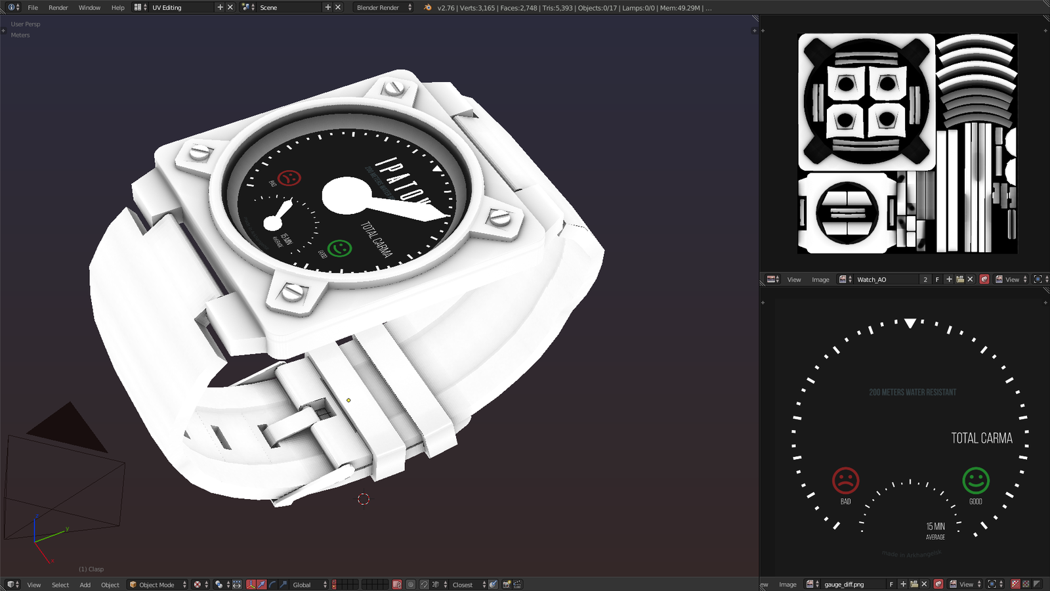This screenshot has height=591, width=1050.
Task: Open the Closest snap target dropdown
Action: (469, 584)
